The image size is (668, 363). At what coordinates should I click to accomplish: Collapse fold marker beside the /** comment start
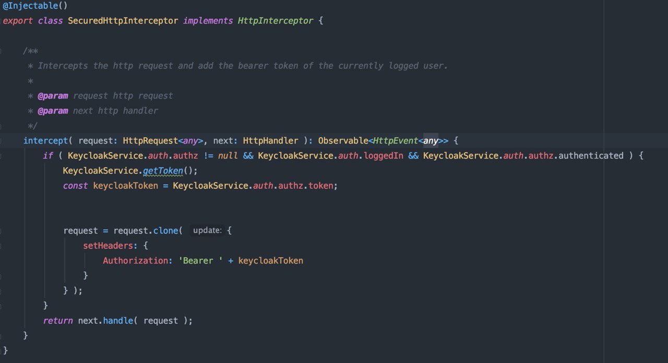[2, 51]
